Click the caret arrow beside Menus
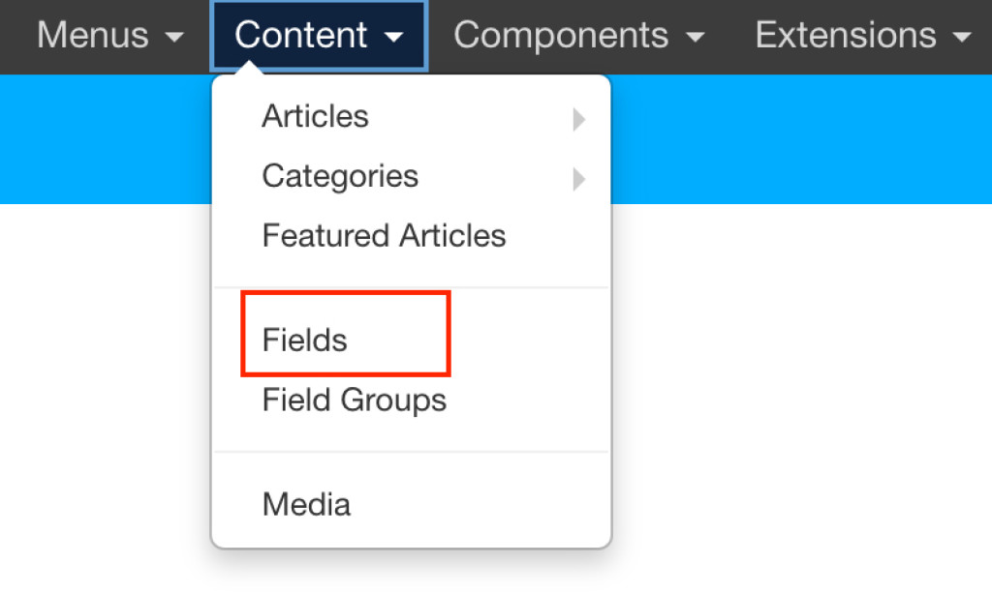The width and height of the screenshot is (992, 594). 173,38
